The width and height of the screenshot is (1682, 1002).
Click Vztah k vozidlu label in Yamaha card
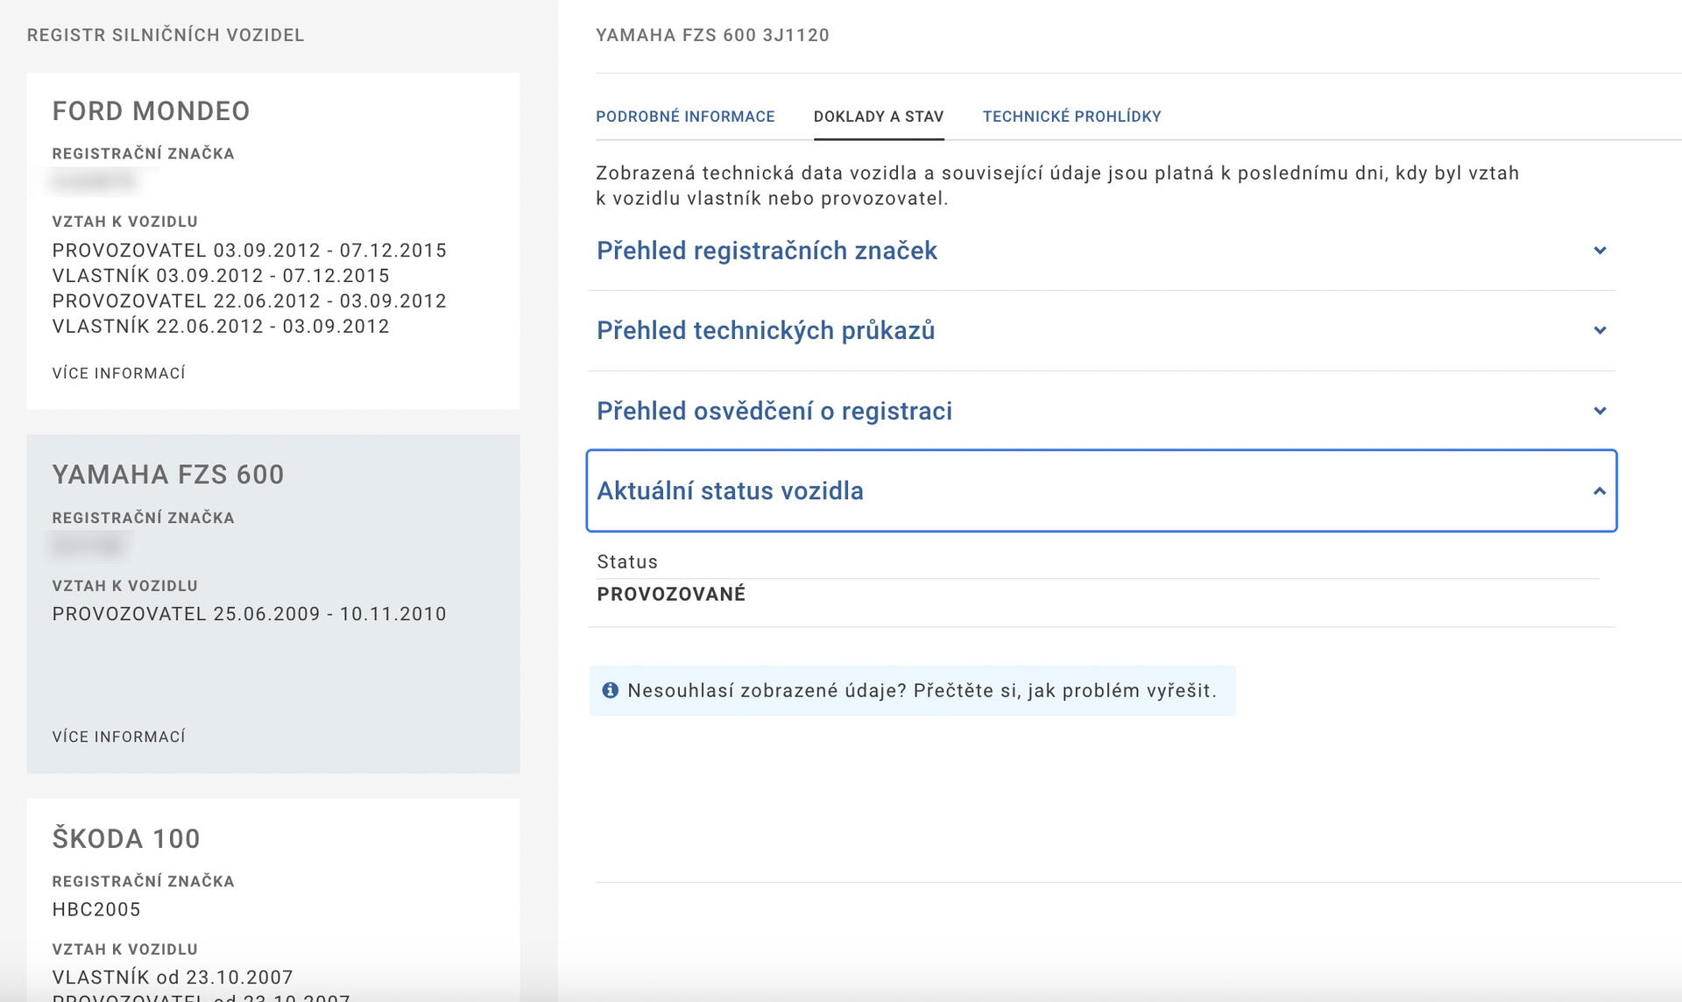point(125,585)
